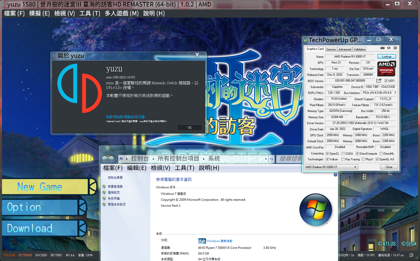Toggle the DirectML checkbox
Image resolution: width=420 pixels, height=261 pixels.
381,154
